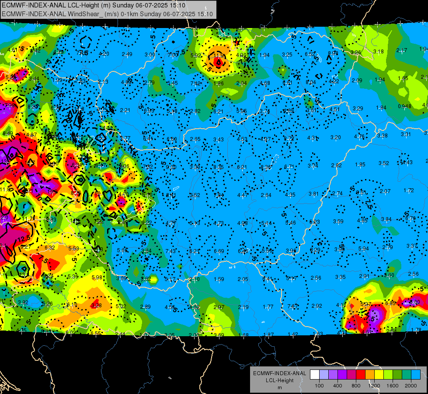The height and width of the screenshot is (394, 428).
Task: Click the wind shear value 4.20
Action: [104, 53]
